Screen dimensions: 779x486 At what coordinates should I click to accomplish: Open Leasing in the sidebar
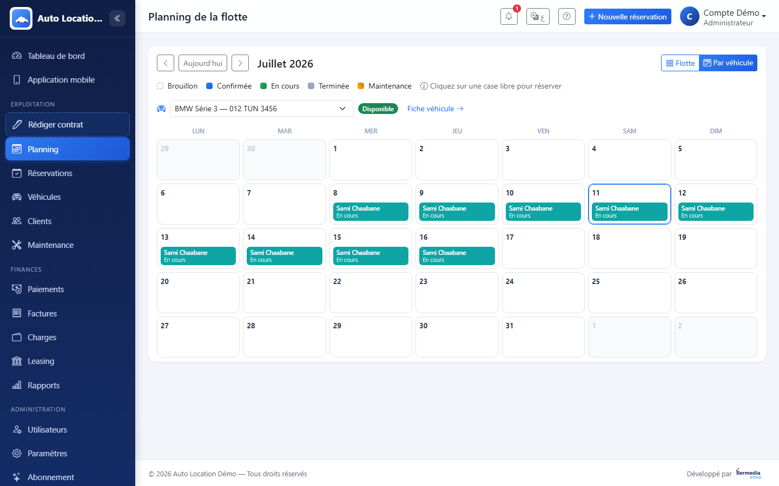68,361
